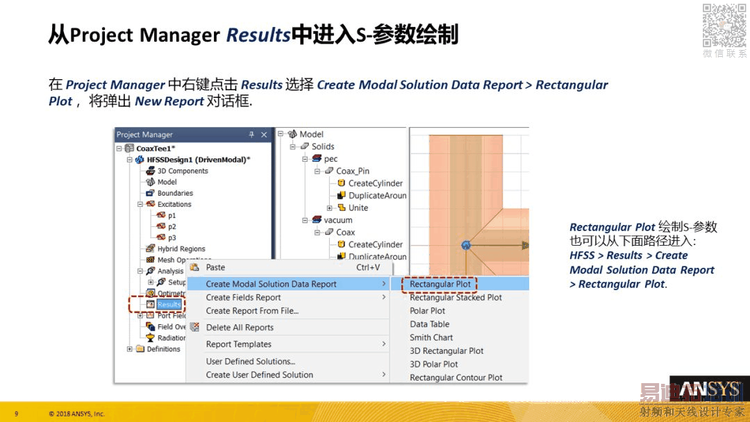Select the Coax object under vacuum
This screenshot has height=422, width=750.
tap(345, 233)
